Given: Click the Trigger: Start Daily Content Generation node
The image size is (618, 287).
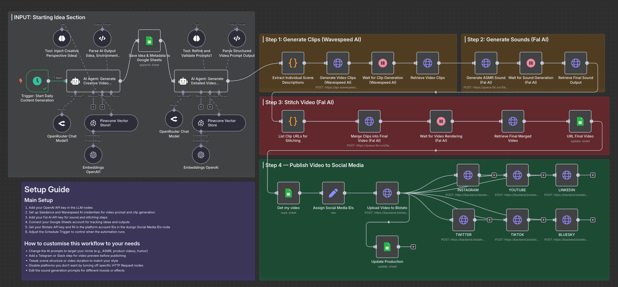Looking at the screenshot, I should (x=37, y=81).
